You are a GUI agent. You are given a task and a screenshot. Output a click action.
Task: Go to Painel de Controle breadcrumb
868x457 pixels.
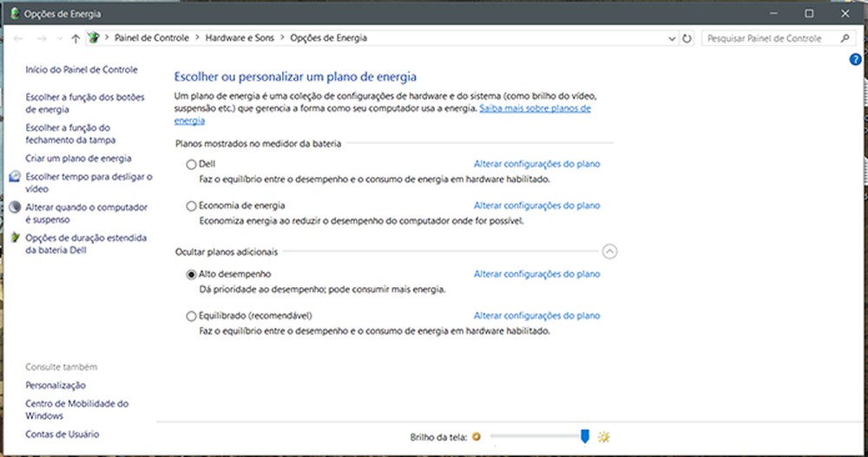coord(152,38)
